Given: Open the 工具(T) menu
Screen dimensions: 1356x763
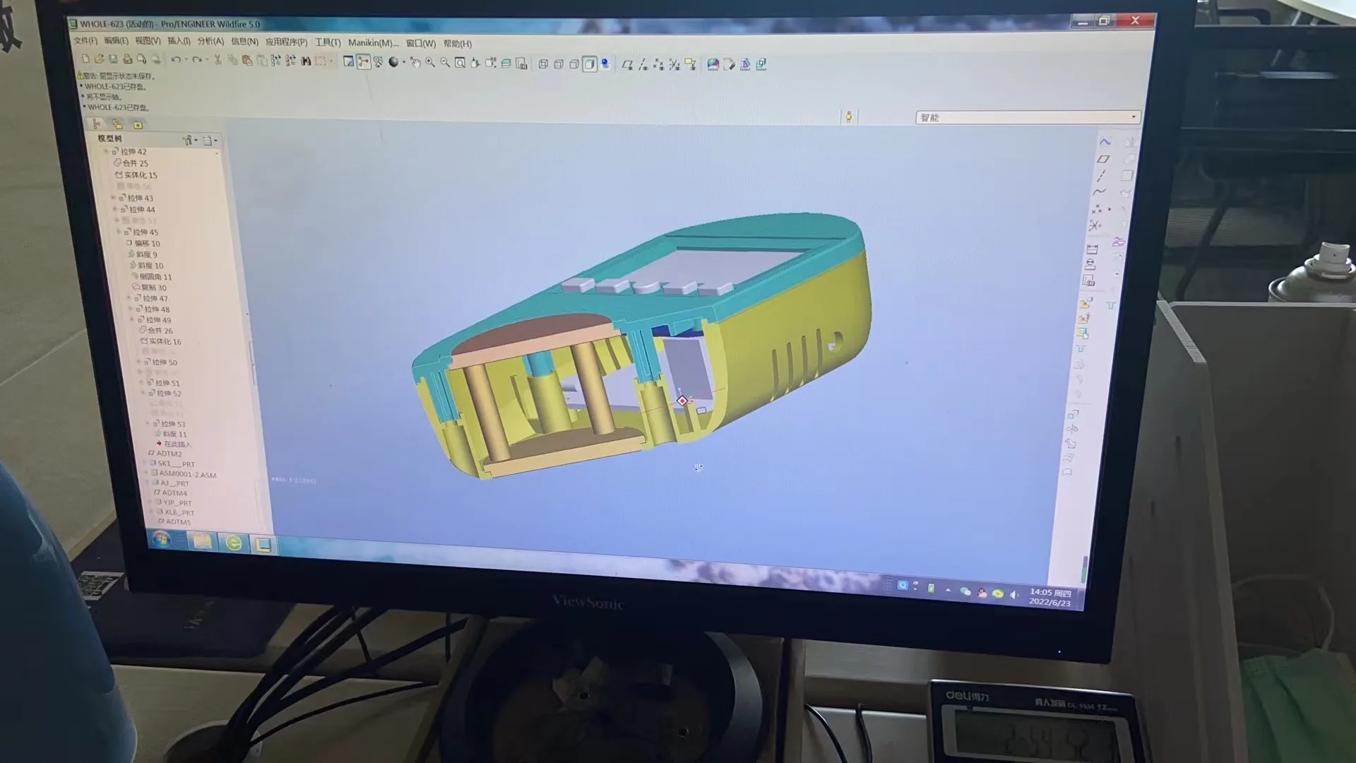Looking at the screenshot, I should 327,43.
